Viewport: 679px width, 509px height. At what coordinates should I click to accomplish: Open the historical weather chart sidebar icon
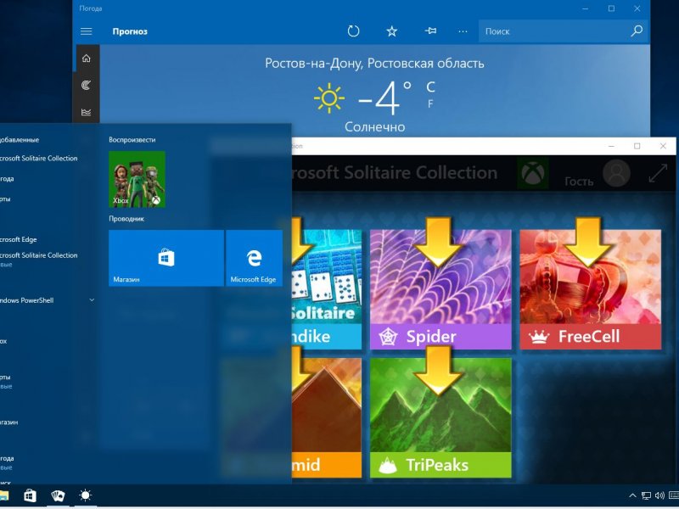pyautogui.click(x=86, y=111)
